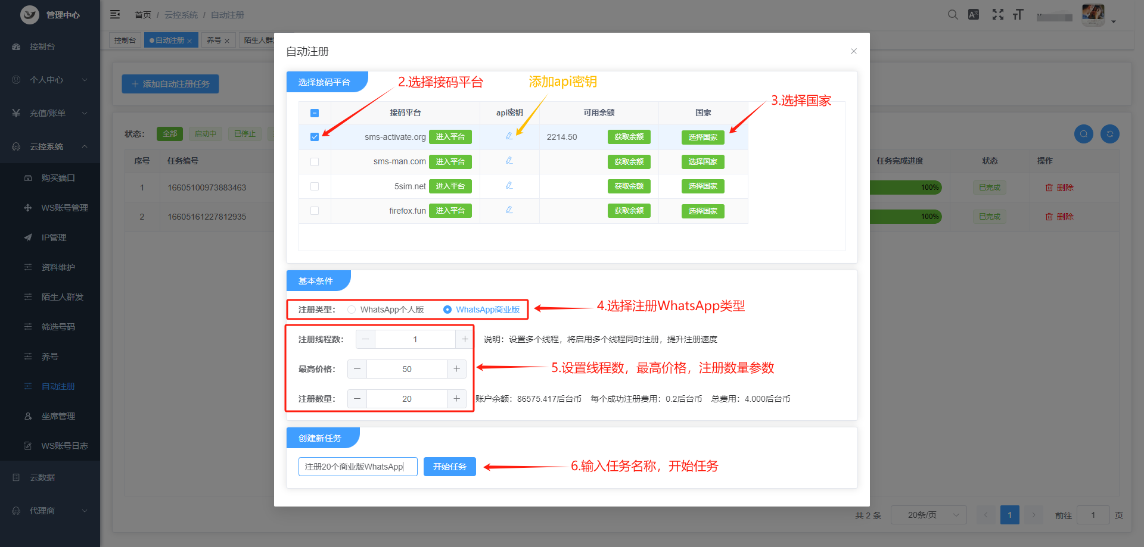Click the font size icon in header
Viewport: 1144px width, 547px height.
point(1018,15)
